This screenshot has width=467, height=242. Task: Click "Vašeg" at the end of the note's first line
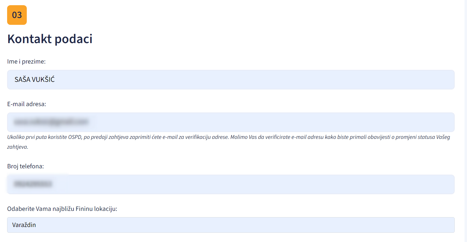pos(443,137)
